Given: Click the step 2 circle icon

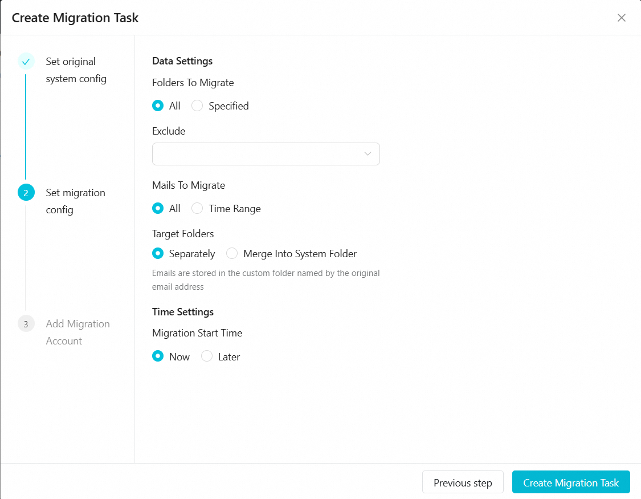Looking at the screenshot, I should tap(26, 193).
